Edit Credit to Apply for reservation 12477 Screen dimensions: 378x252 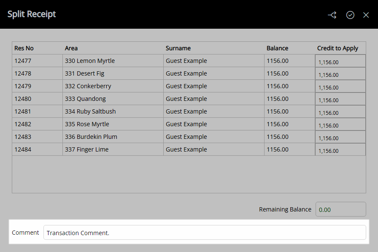340,61
